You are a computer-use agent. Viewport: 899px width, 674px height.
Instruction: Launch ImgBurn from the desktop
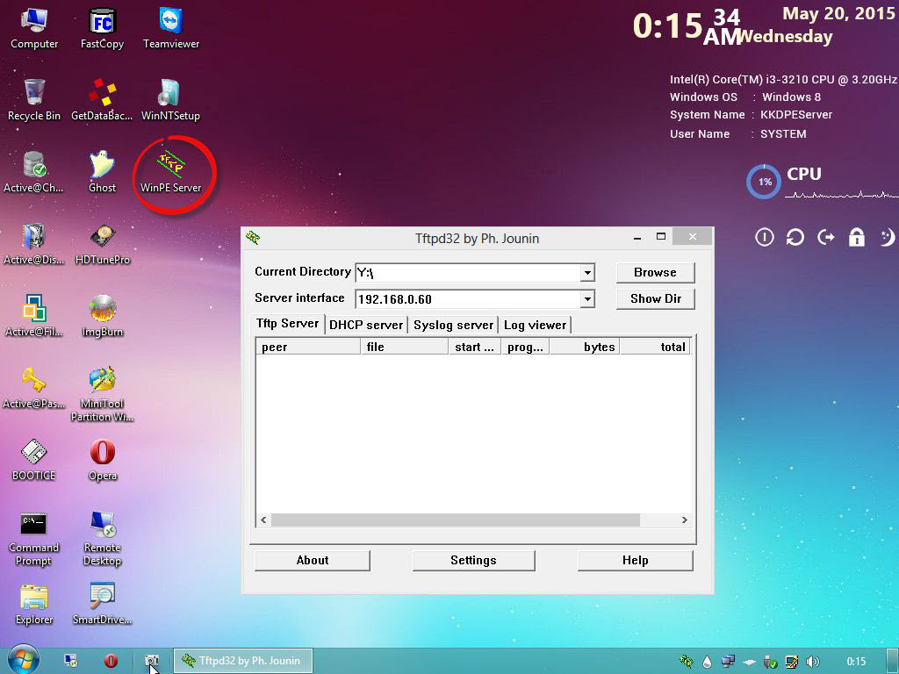click(x=102, y=316)
